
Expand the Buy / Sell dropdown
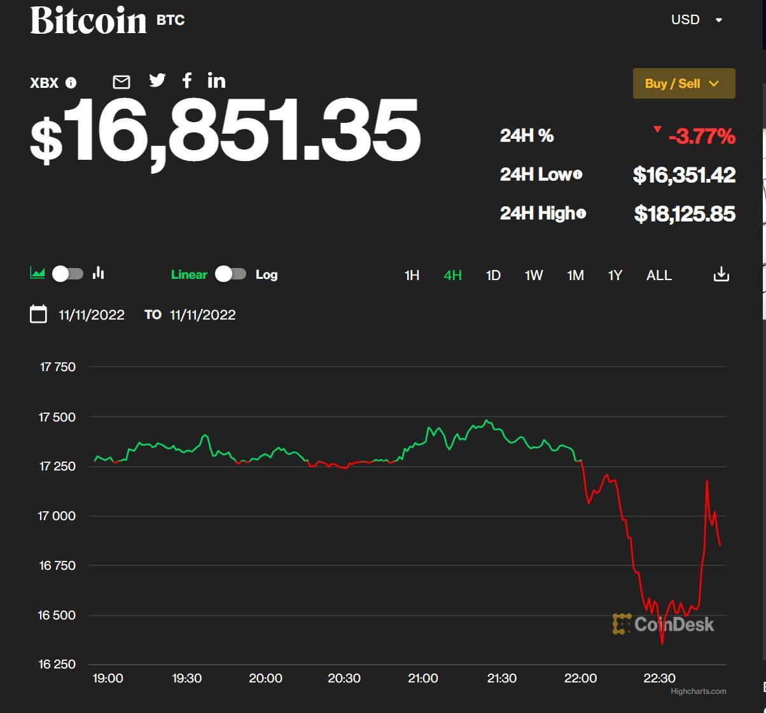click(x=684, y=83)
